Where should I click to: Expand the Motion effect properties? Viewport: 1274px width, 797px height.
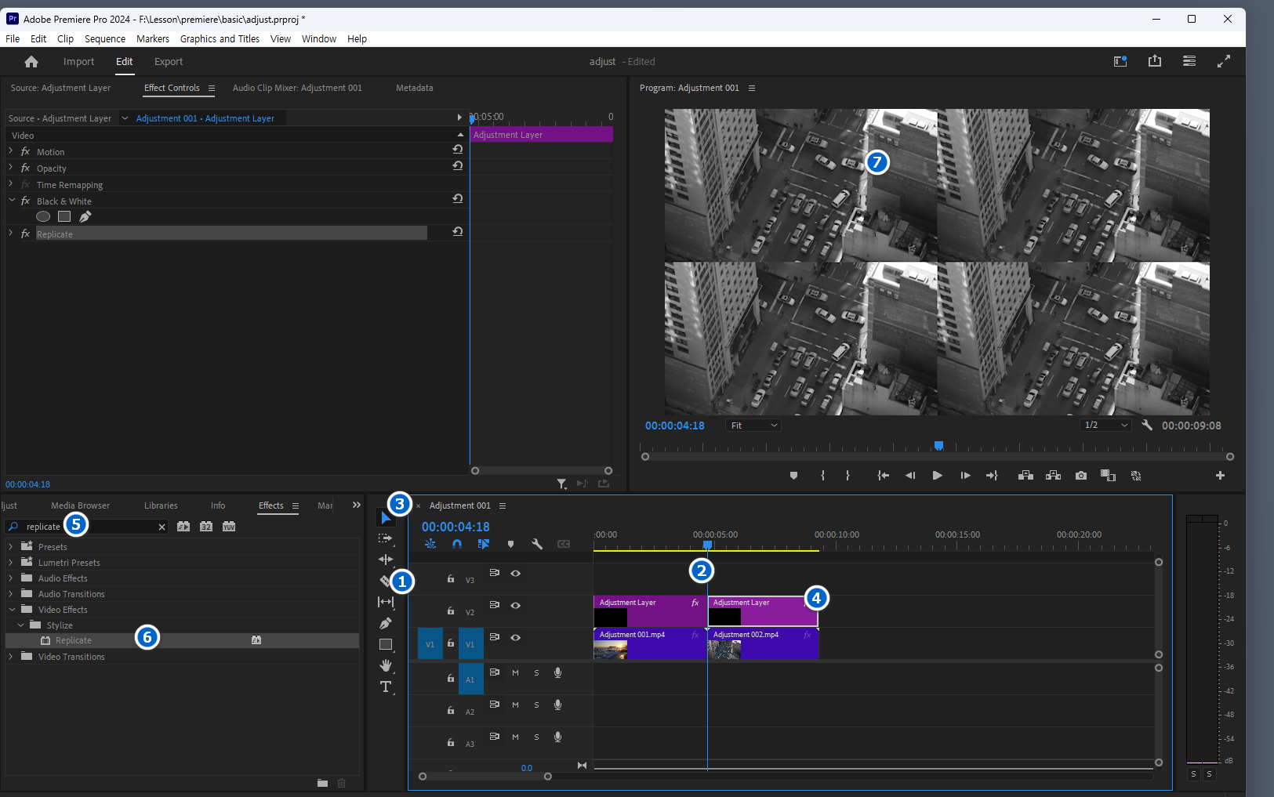tap(11, 151)
